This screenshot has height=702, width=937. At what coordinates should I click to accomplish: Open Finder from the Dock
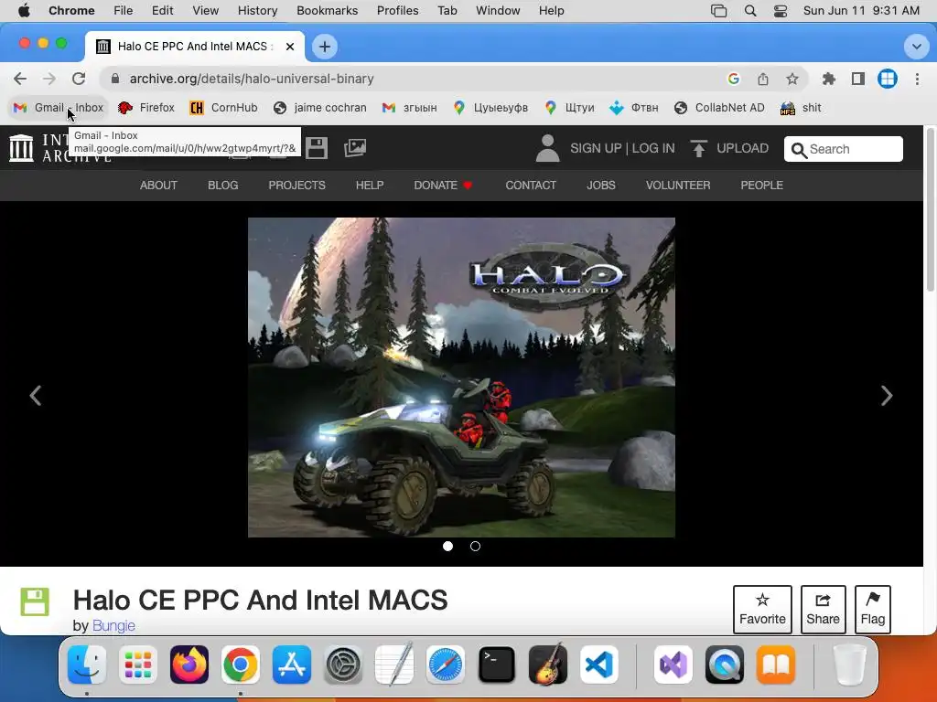pos(87,665)
